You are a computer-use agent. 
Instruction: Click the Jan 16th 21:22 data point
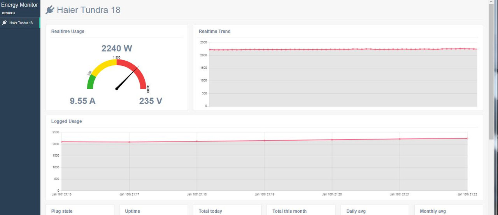tap(467, 138)
